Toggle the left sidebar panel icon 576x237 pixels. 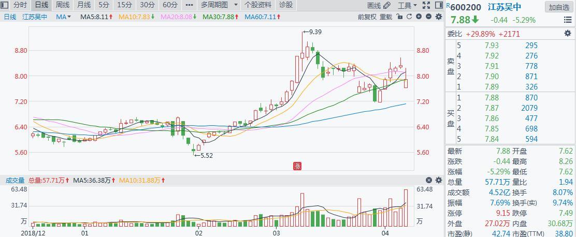pyautogui.click(x=5, y=5)
